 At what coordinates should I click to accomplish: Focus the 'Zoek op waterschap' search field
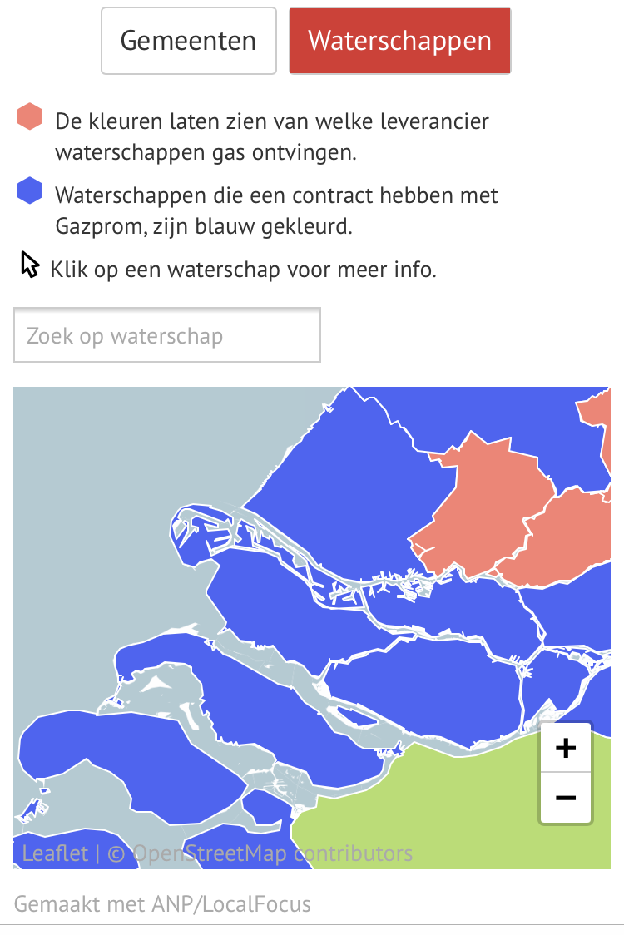[x=167, y=335]
